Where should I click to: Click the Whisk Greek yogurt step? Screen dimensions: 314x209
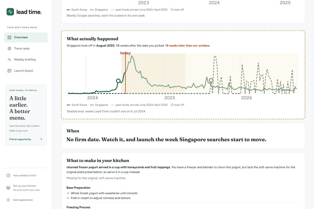pos(104,193)
